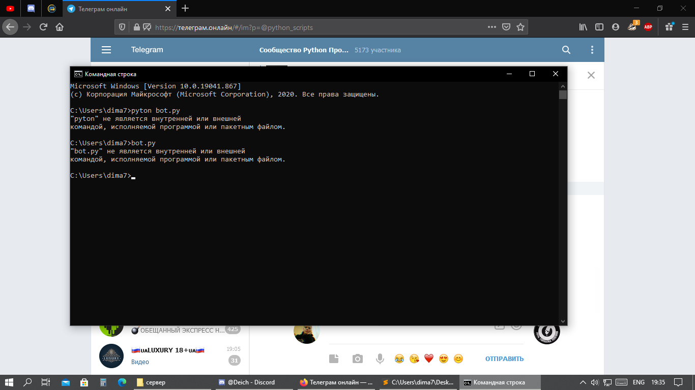
Task: Switch to Телеграм онлайн Firefox taskbar button
Action: tap(337, 382)
